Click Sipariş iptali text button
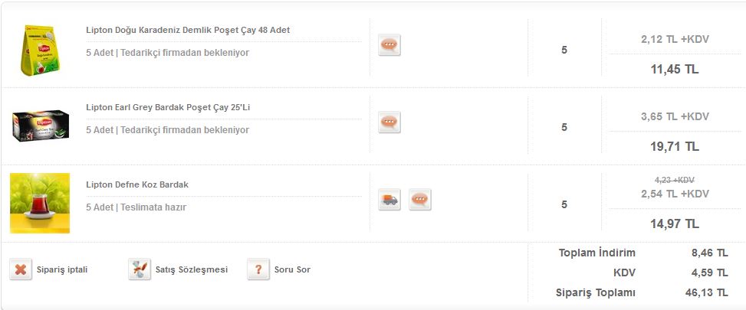 [62, 269]
